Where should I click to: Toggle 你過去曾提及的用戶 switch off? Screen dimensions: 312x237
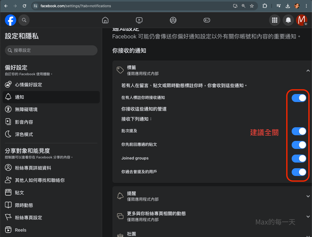[299, 172]
